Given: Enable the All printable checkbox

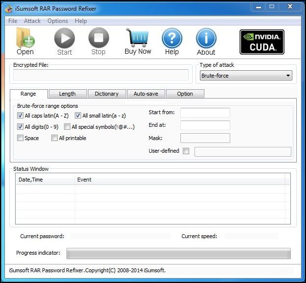Looking at the screenshot, I should pos(54,138).
